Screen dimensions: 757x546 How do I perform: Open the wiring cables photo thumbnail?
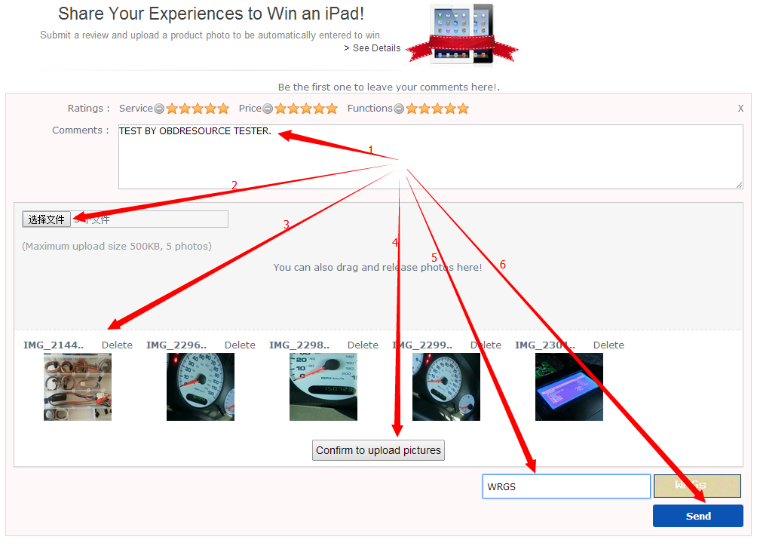78,387
